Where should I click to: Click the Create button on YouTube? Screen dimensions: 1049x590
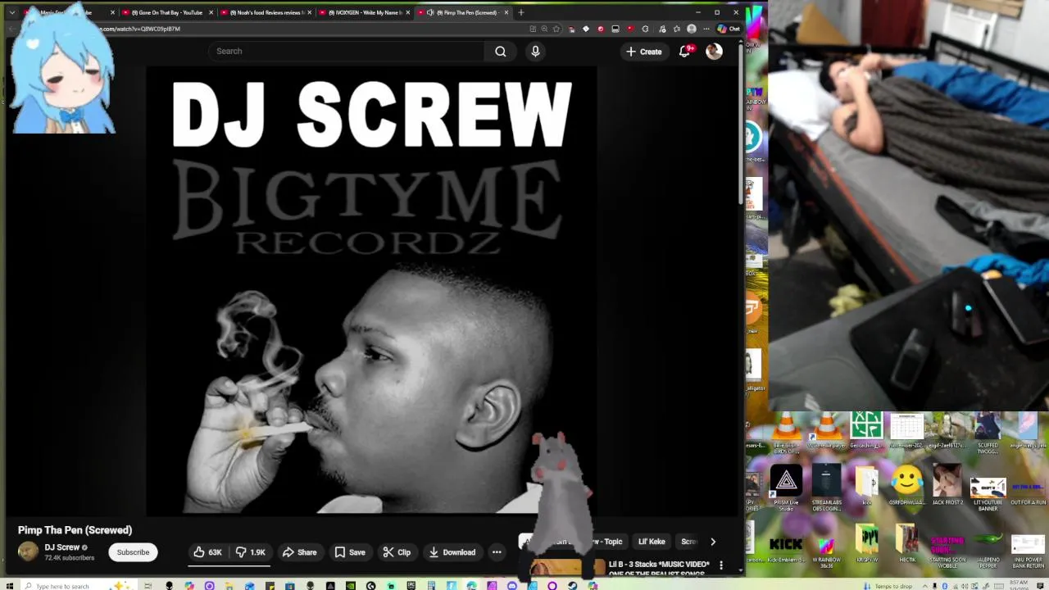643,52
